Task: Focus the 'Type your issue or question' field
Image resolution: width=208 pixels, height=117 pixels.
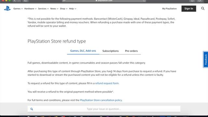Action: click(x=104, y=109)
